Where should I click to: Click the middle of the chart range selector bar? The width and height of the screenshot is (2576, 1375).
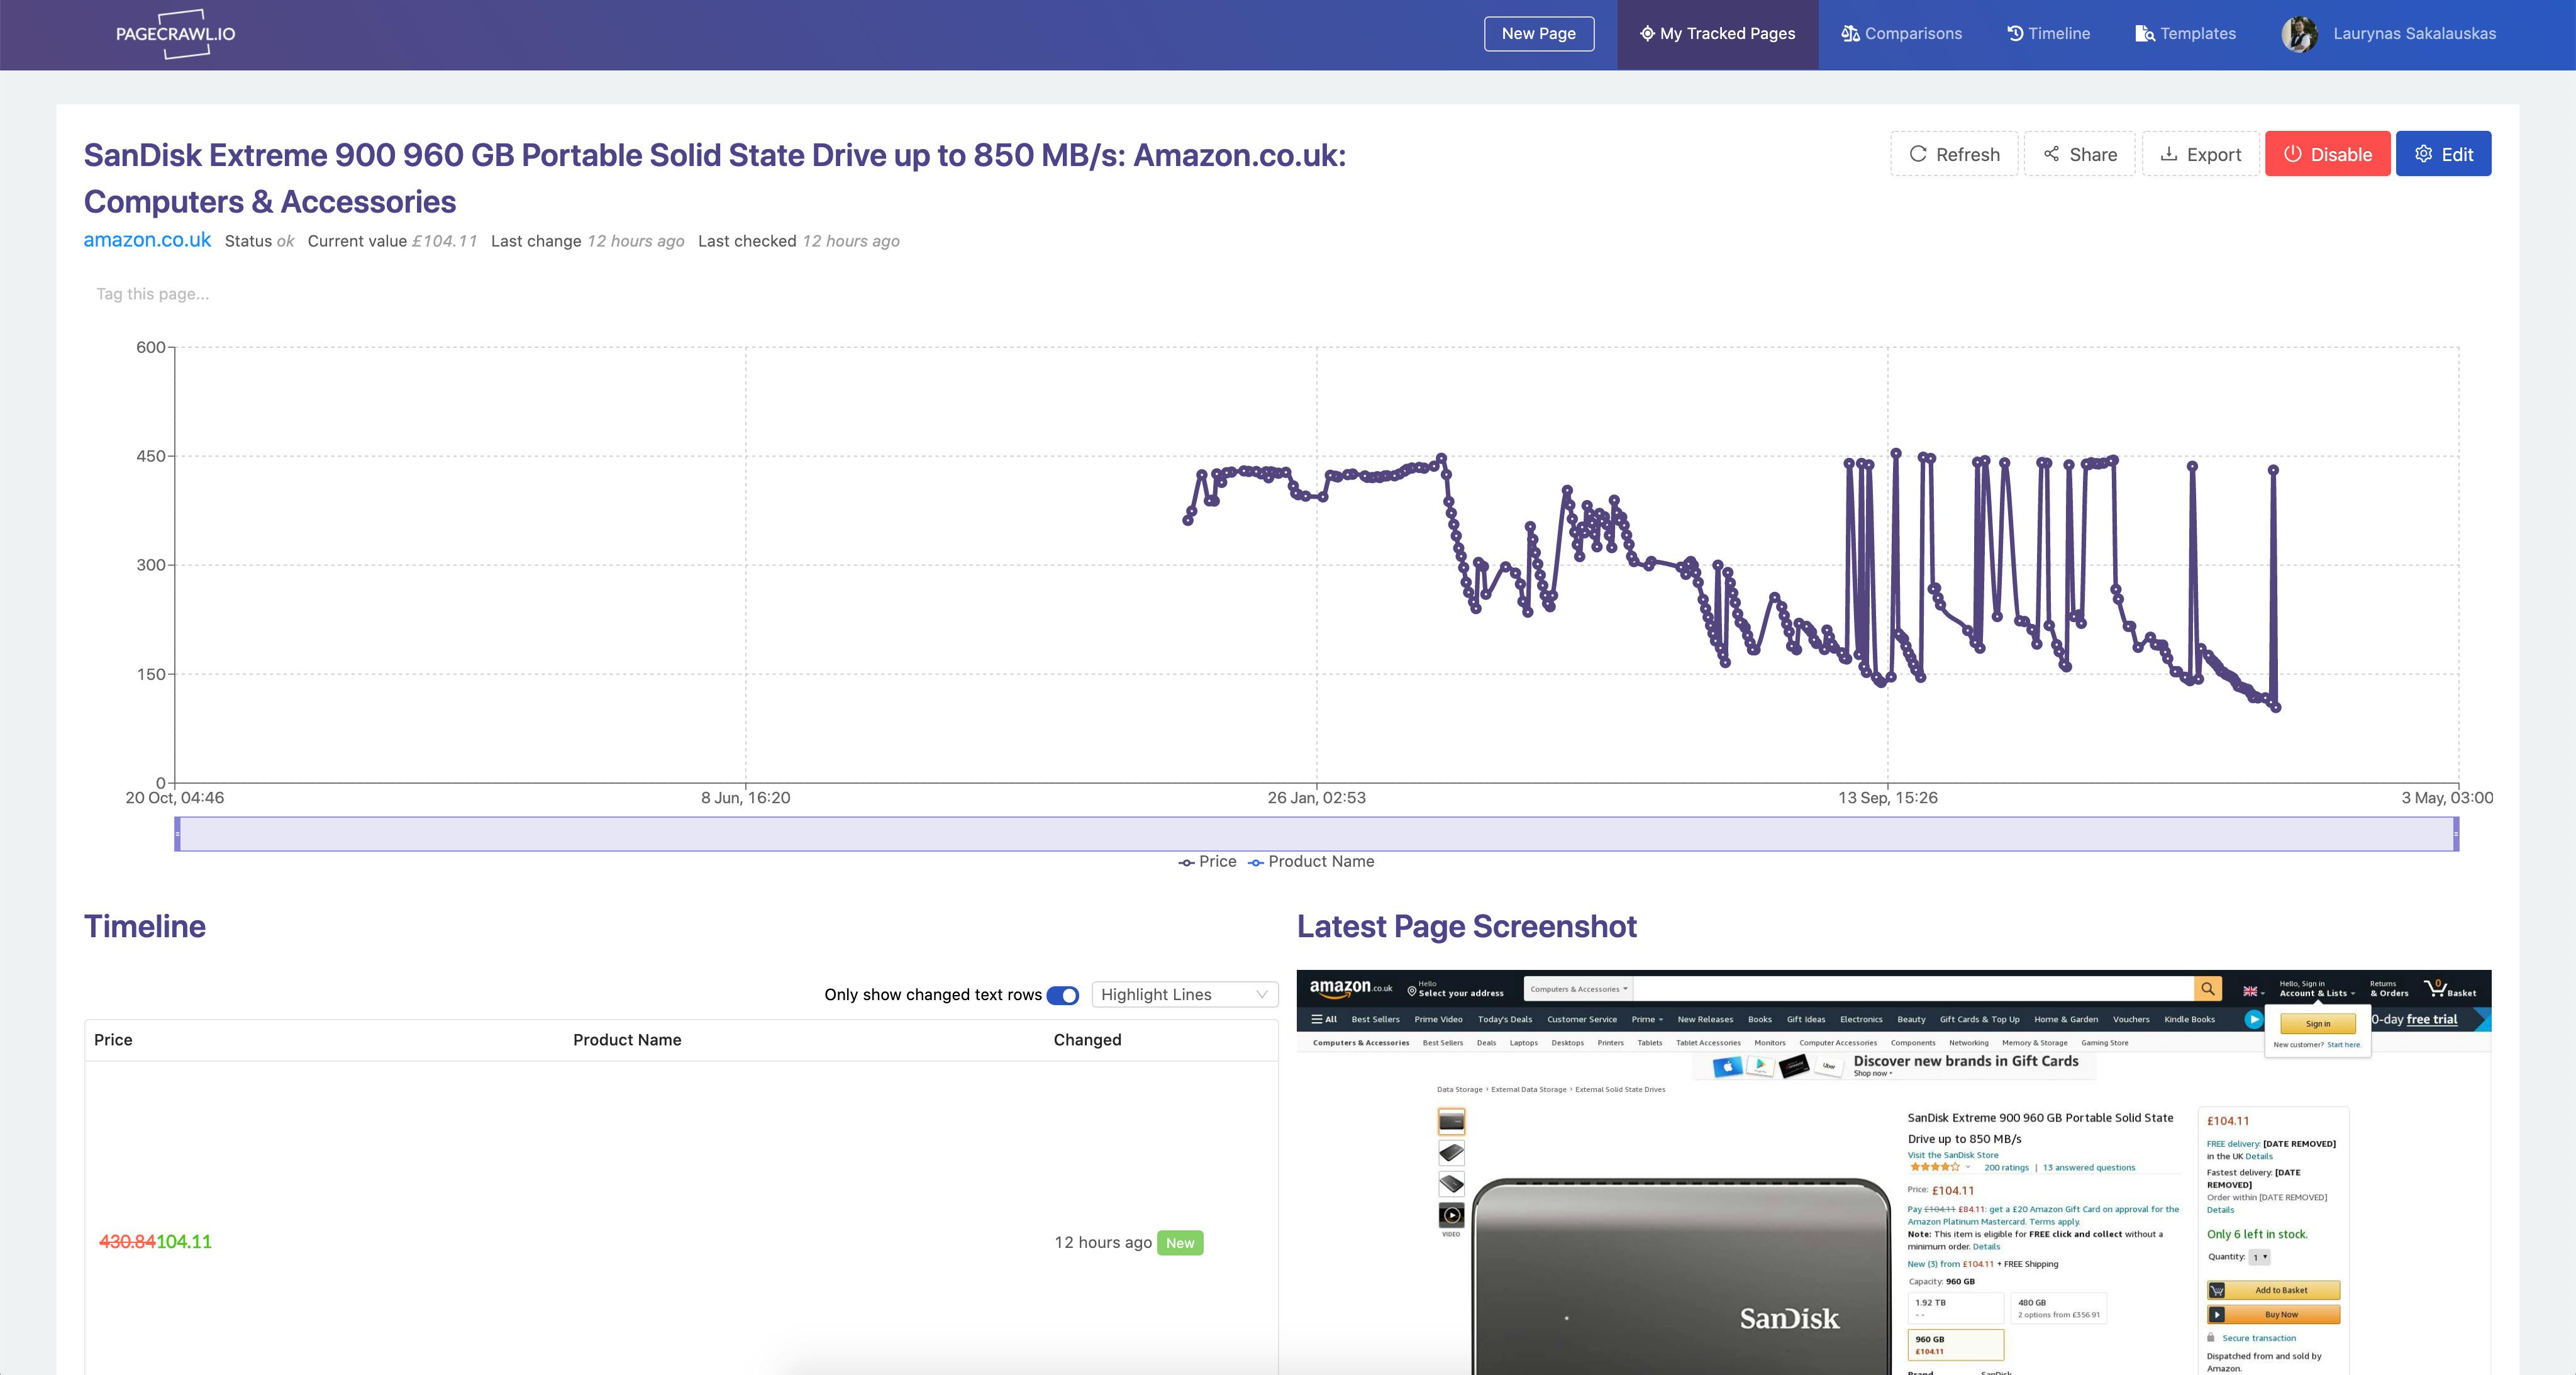tap(1316, 834)
